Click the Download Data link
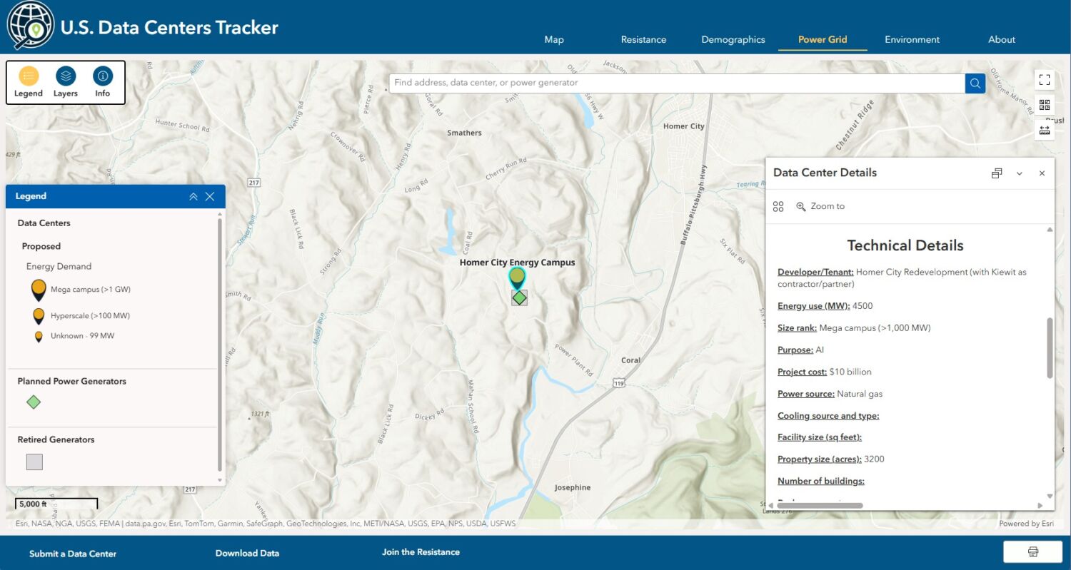This screenshot has width=1071, height=570. [x=247, y=553]
